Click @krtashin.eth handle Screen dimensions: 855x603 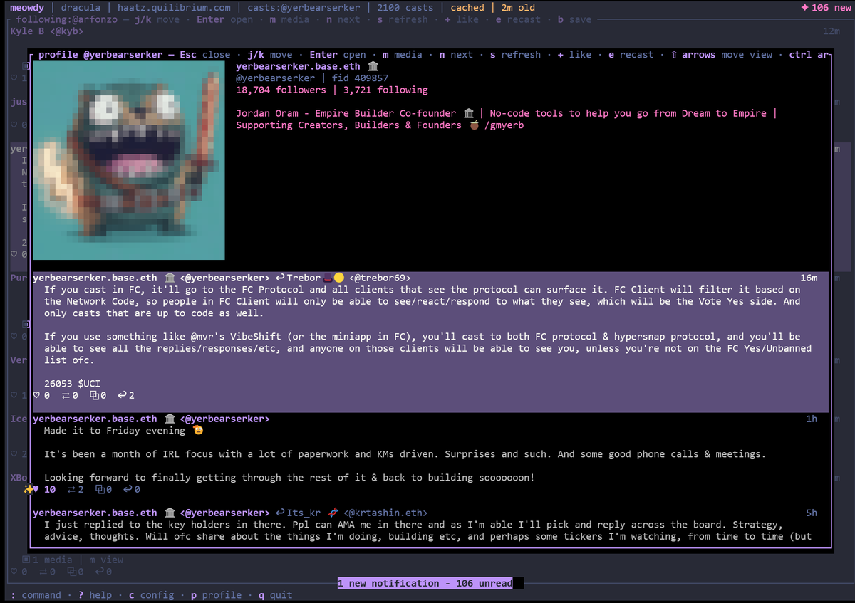pos(385,513)
